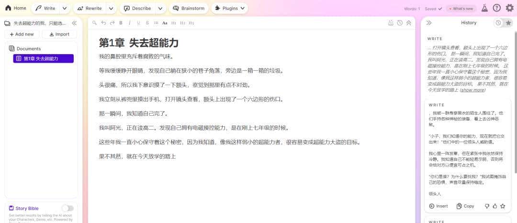Expand the Rewrite options dropdown
517x223 pixels.
(x=111, y=9)
